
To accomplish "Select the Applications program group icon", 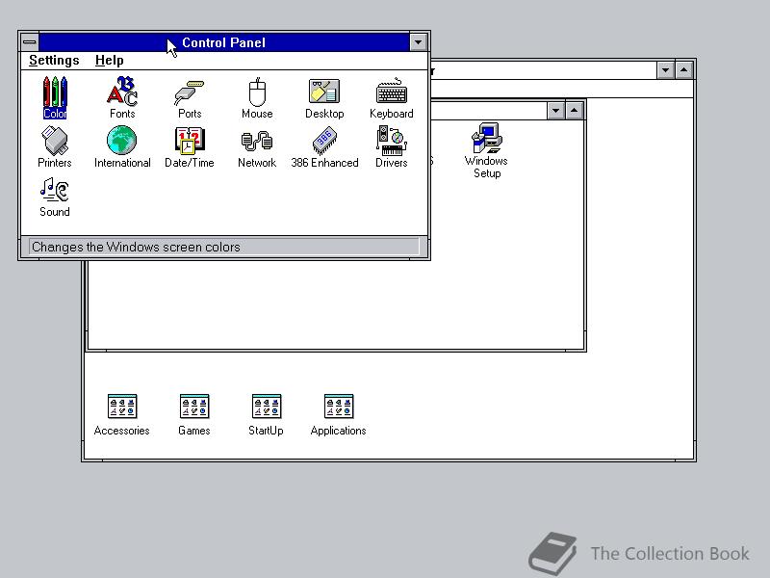I will [x=339, y=415].
